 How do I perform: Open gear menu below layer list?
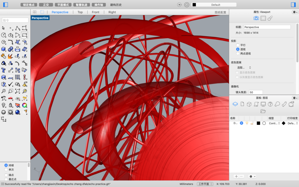[252, 176]
